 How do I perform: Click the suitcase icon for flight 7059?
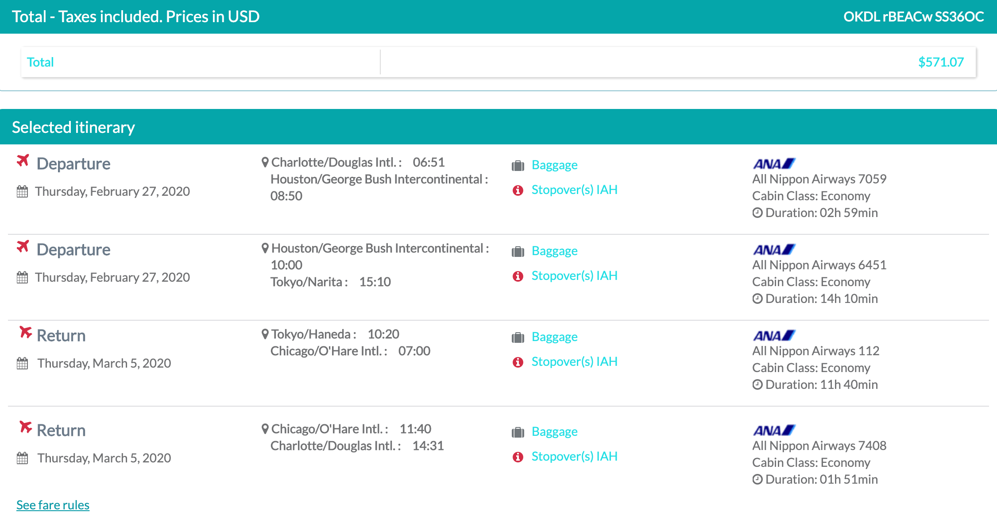[518, 166]
